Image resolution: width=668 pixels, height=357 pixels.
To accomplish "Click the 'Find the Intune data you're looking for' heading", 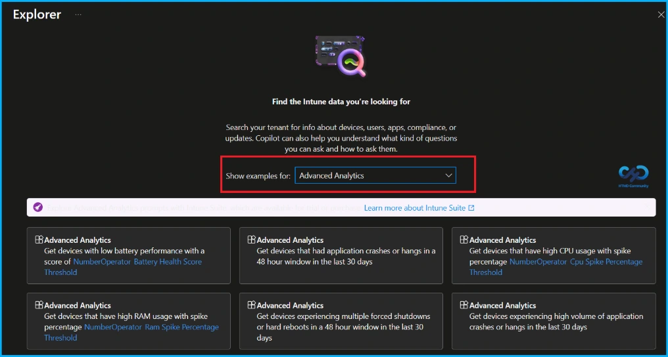I will (341, 102).
